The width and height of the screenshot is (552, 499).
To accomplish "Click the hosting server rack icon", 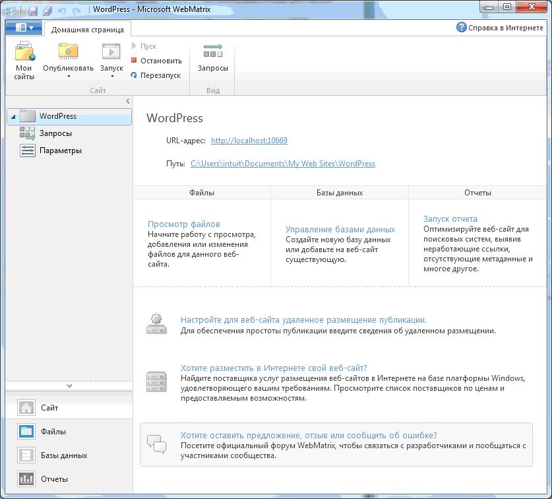I will coord(156,382).
